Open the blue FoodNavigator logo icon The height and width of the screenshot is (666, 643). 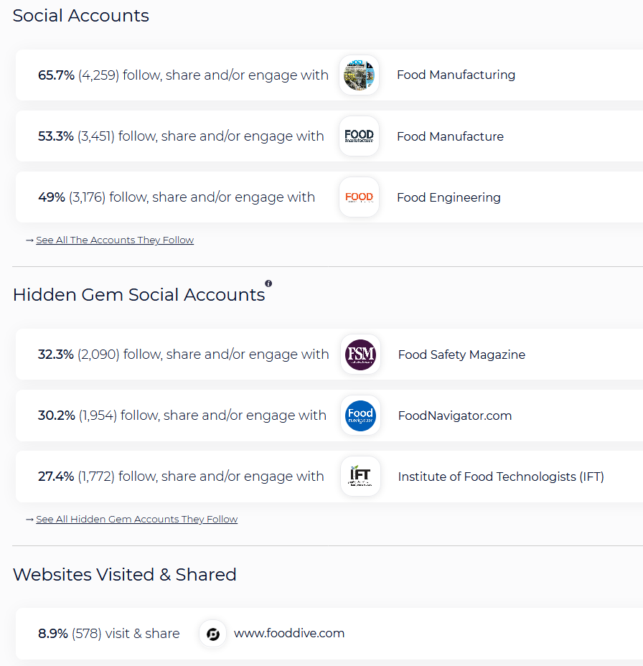point(360,416)
